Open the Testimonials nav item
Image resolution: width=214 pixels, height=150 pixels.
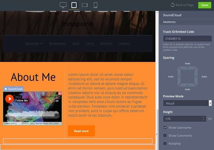click(57, 44)
